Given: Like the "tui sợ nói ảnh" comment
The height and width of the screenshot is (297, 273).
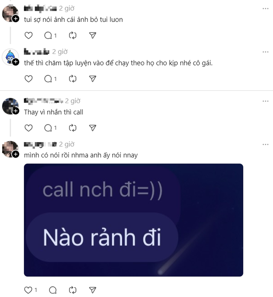Looking at the screenshot, I should 29,36.
